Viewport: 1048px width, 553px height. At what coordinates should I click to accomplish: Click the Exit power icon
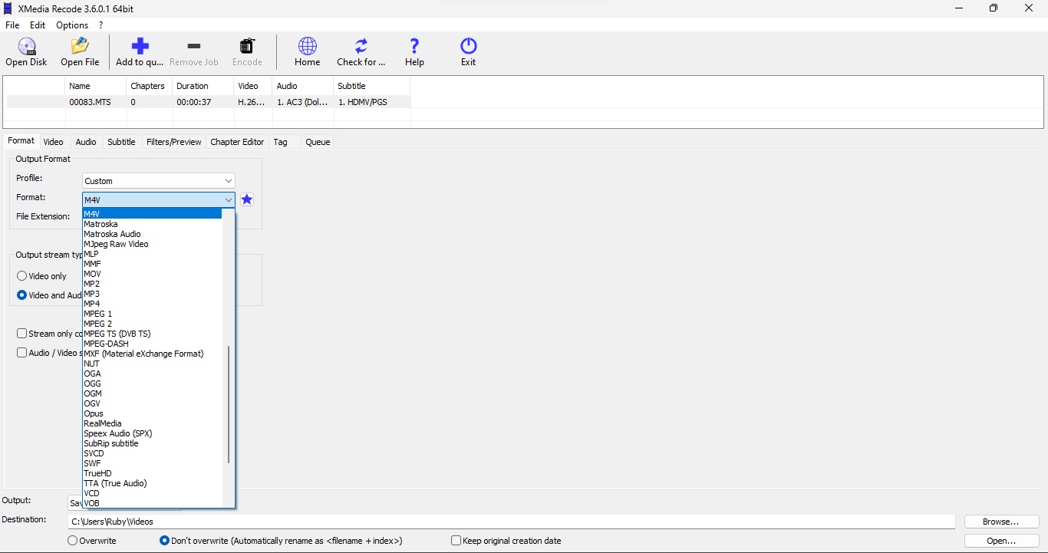(469, 46)
